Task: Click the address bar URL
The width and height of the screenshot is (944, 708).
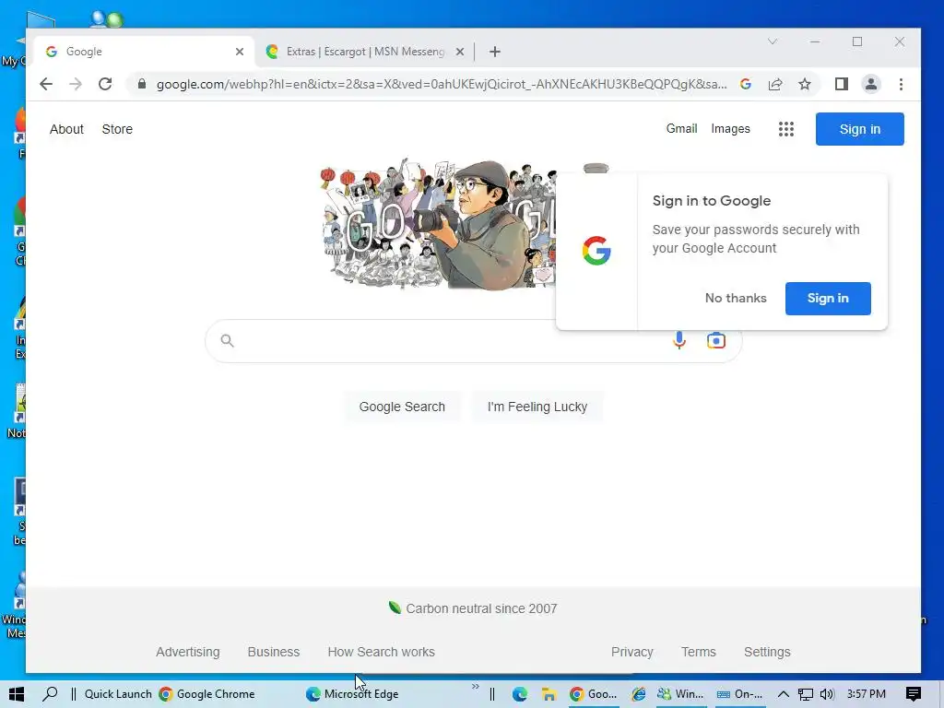Action: click(x=442, y=84)
